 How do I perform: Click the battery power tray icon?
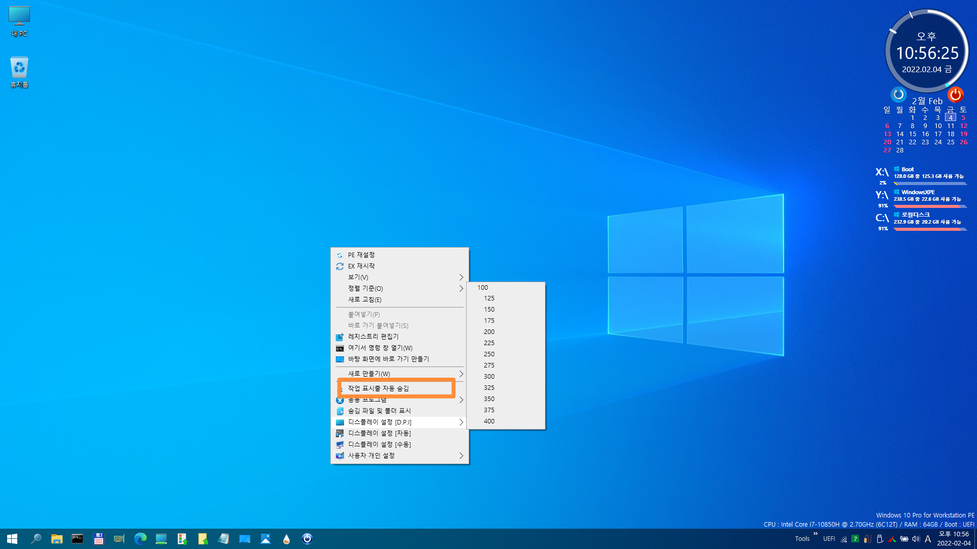point(904,539)
